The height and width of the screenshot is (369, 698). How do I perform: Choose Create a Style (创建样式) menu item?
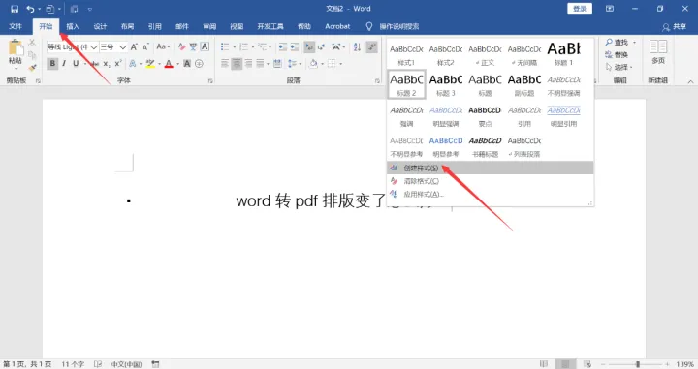click(x=491, y=168)
